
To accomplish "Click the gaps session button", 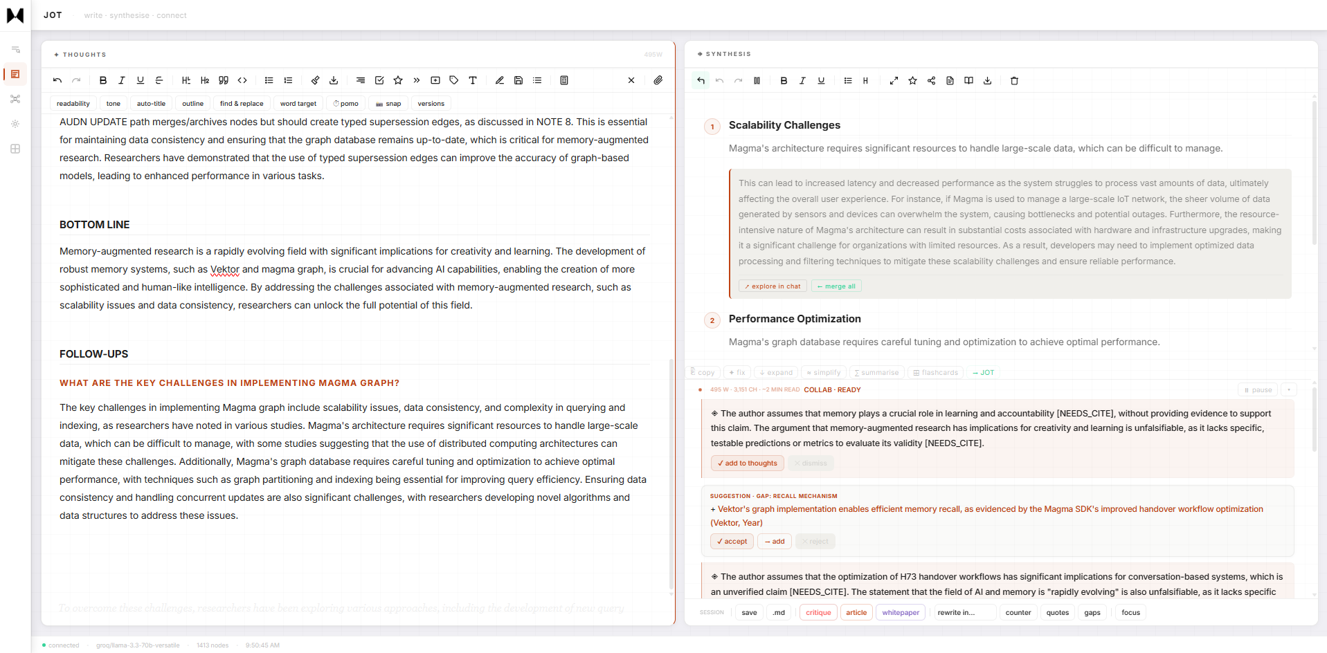I will (x=1092, y=613).
